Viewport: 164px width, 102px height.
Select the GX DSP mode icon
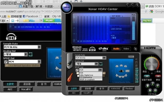pyautogui.click(x=155, y=91)
